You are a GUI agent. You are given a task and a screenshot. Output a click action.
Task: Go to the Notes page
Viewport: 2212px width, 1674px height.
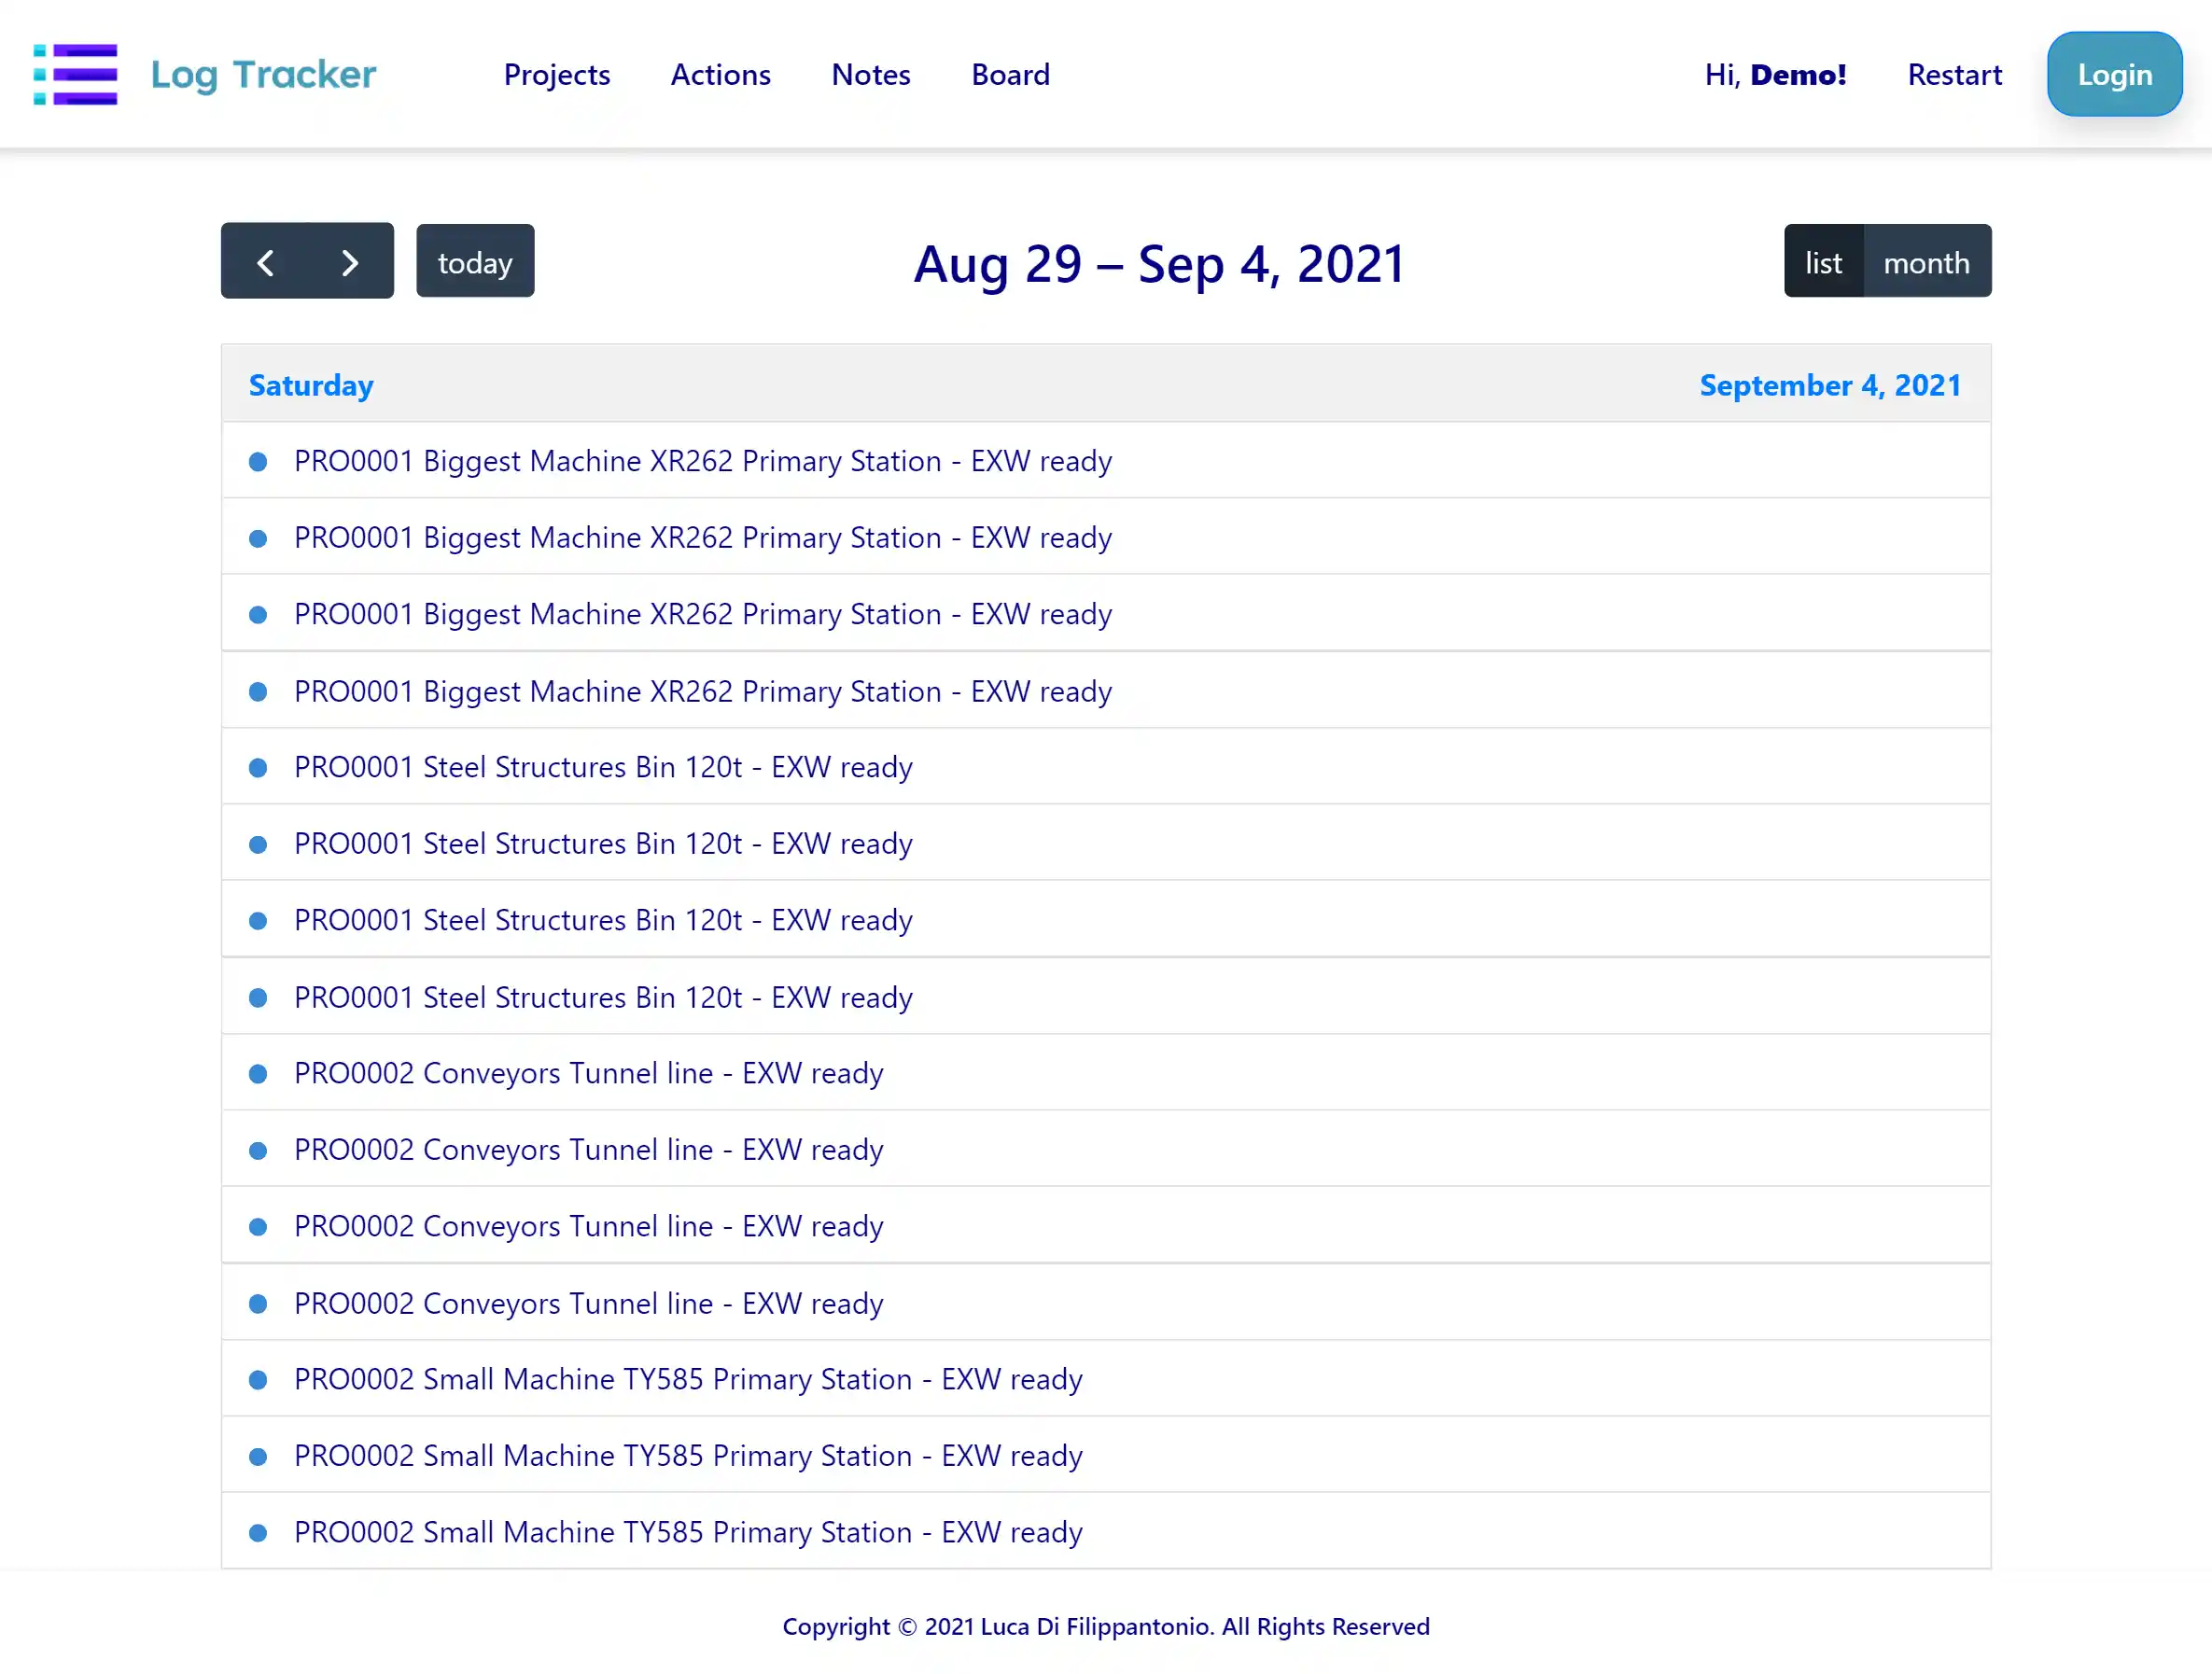870,75
